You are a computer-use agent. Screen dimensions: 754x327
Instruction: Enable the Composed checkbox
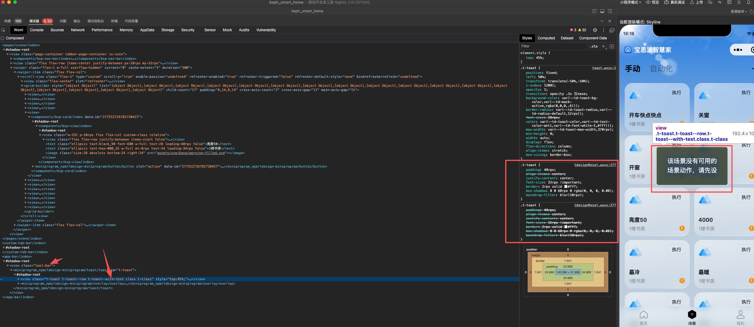[3, 38]
